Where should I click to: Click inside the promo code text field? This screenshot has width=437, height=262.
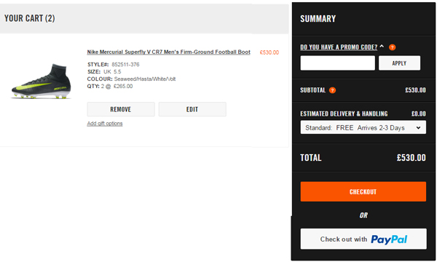pos(337,63)
